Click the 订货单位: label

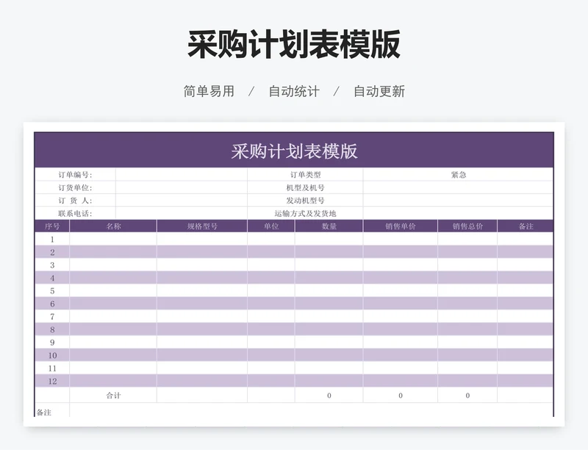point(75,188)
